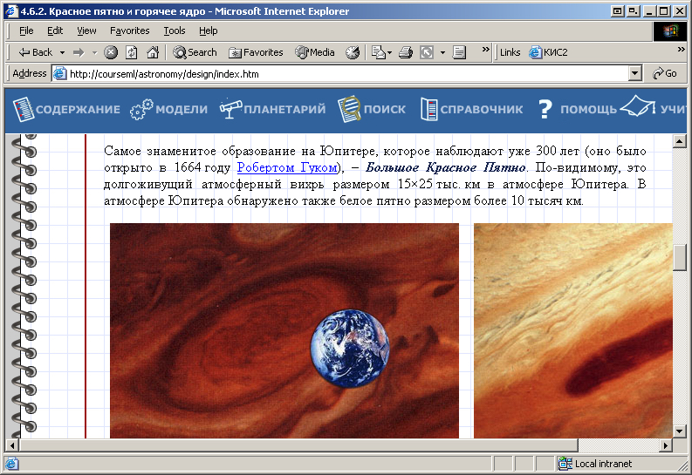692x475 pixels.
Task: Expand the Mail button dropdown arrow
Action: point(389,52)
